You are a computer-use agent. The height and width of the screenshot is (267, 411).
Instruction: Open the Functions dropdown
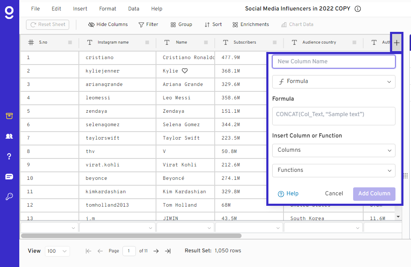(x=333, y=170)
